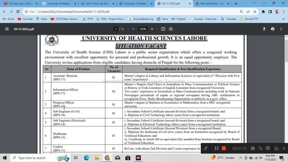Zoom in the PDF with plus button

(152, 29)
